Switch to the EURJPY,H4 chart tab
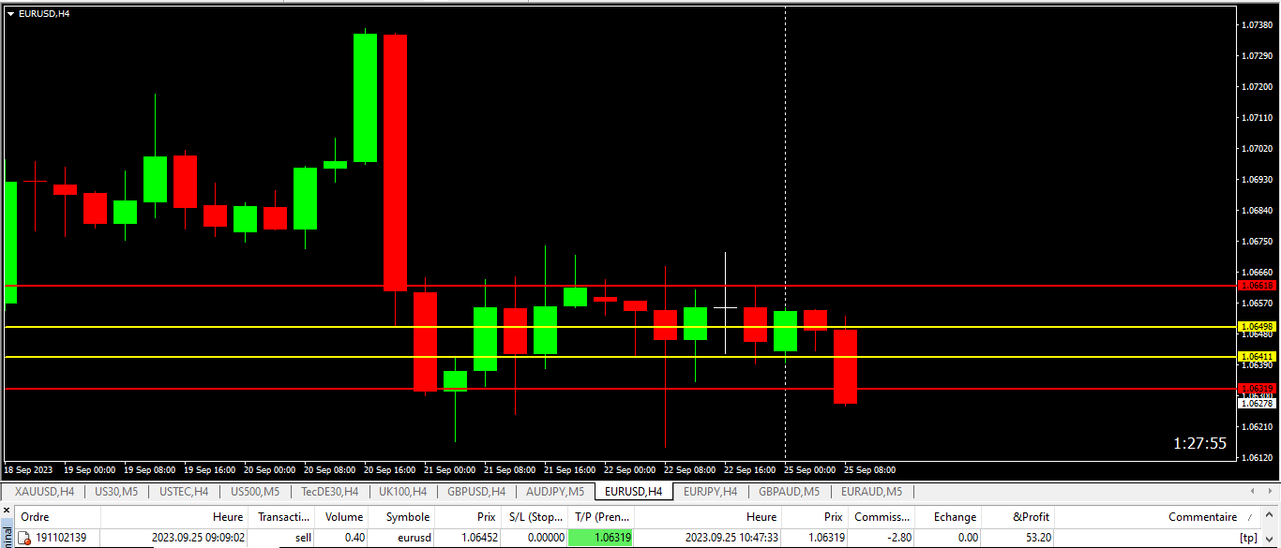This screenshot has width=1281, height=548. pyautogui.click(x=711, y=491)
